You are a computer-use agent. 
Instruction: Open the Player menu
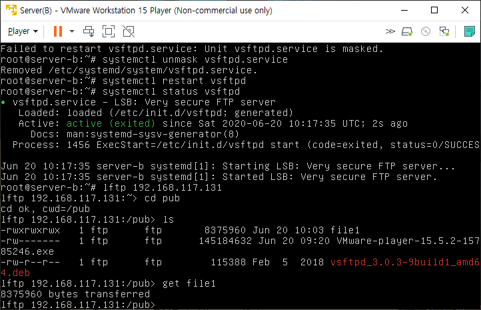tap(23, 31)
